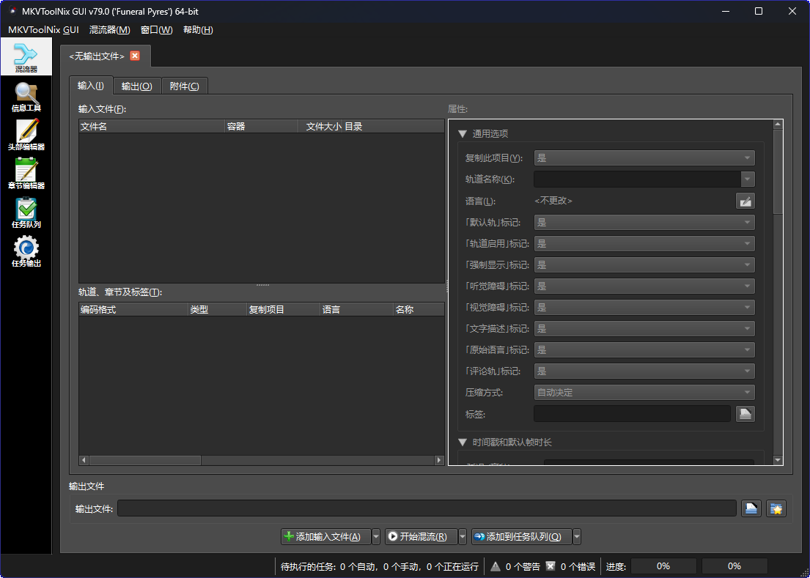Click the properties panel scroll up arrow

[778, 125]
